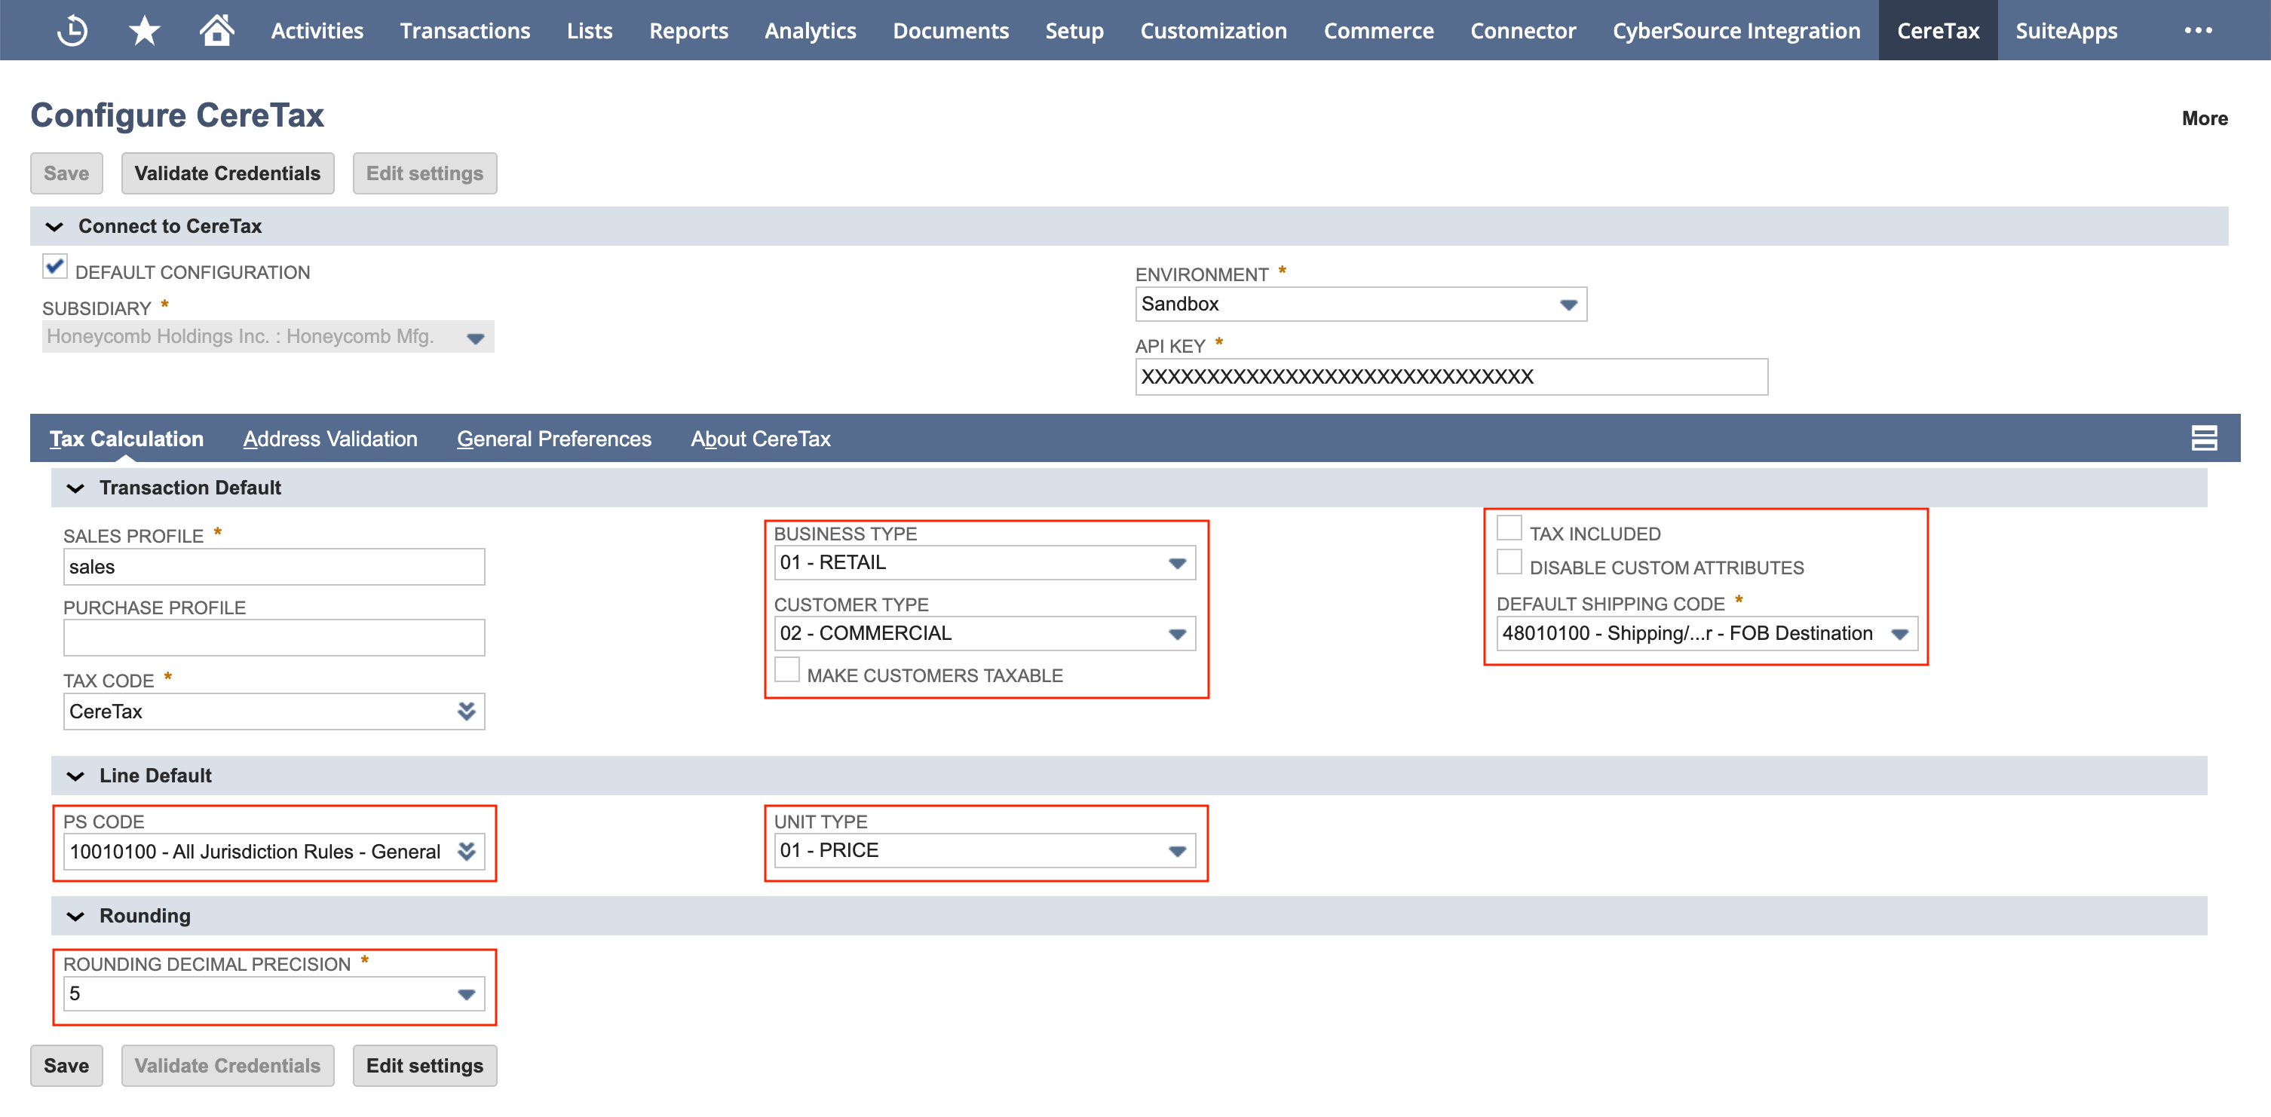Open the overflow three-dots menu in navigation bar
Screen dimensions: 2271x1117
pyautogui.click(x=2198, y=30)
